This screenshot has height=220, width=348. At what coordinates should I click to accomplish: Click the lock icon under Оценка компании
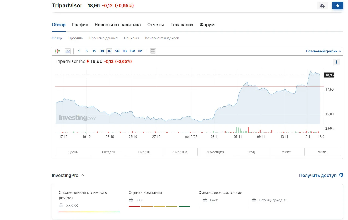(x=131, y=200)
